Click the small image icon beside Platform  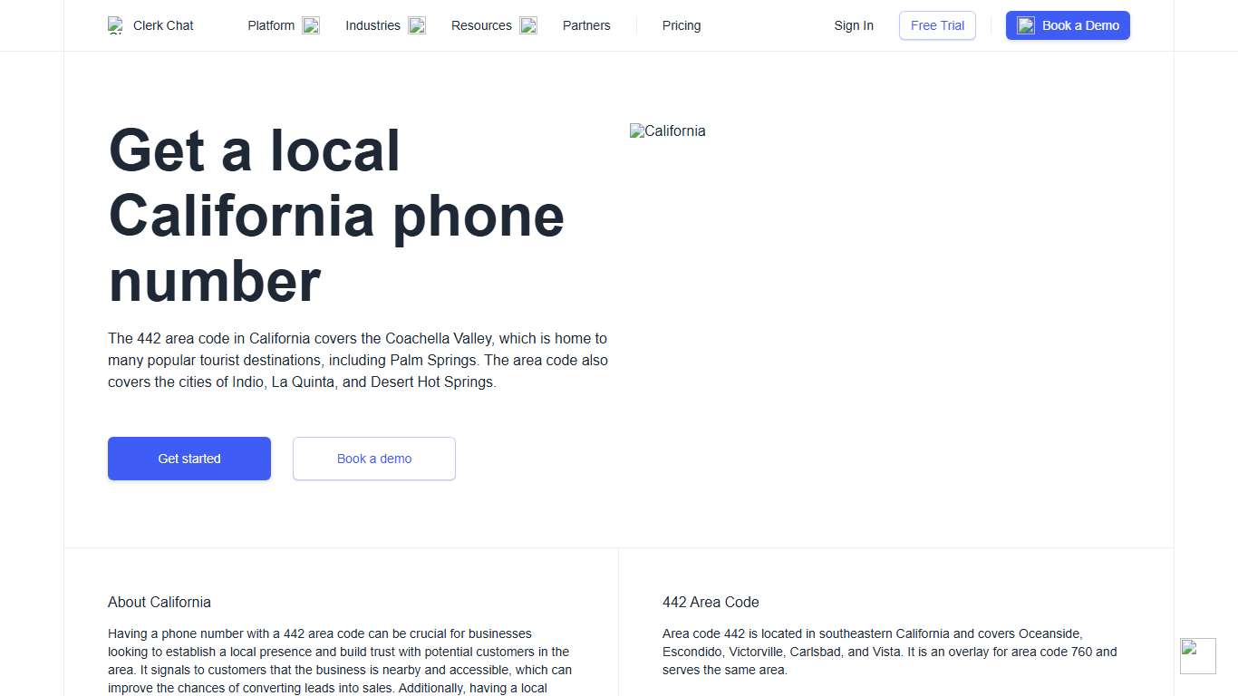(x=311, y=25)
